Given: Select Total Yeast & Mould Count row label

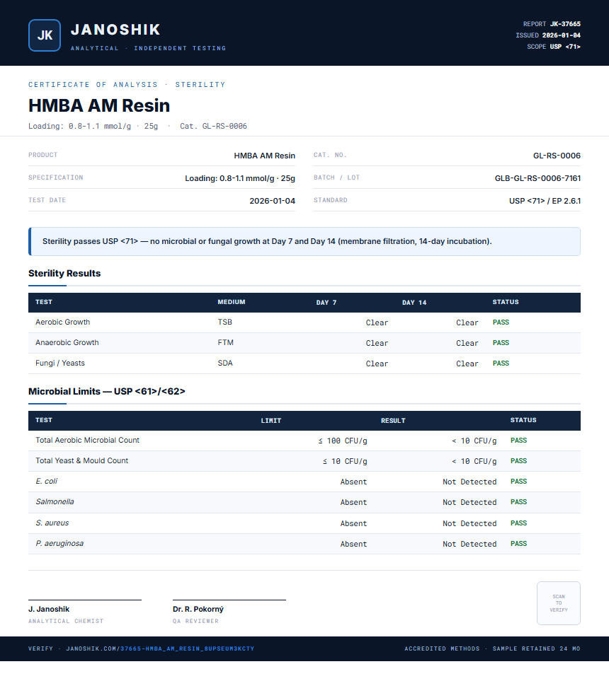Looking at the screenshot, I should click(x=81, y=460).
